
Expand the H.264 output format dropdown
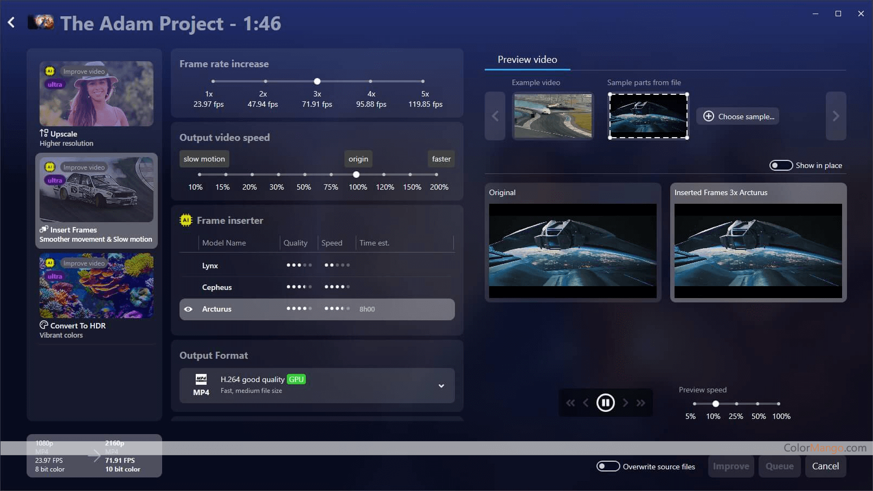(441, 386)
